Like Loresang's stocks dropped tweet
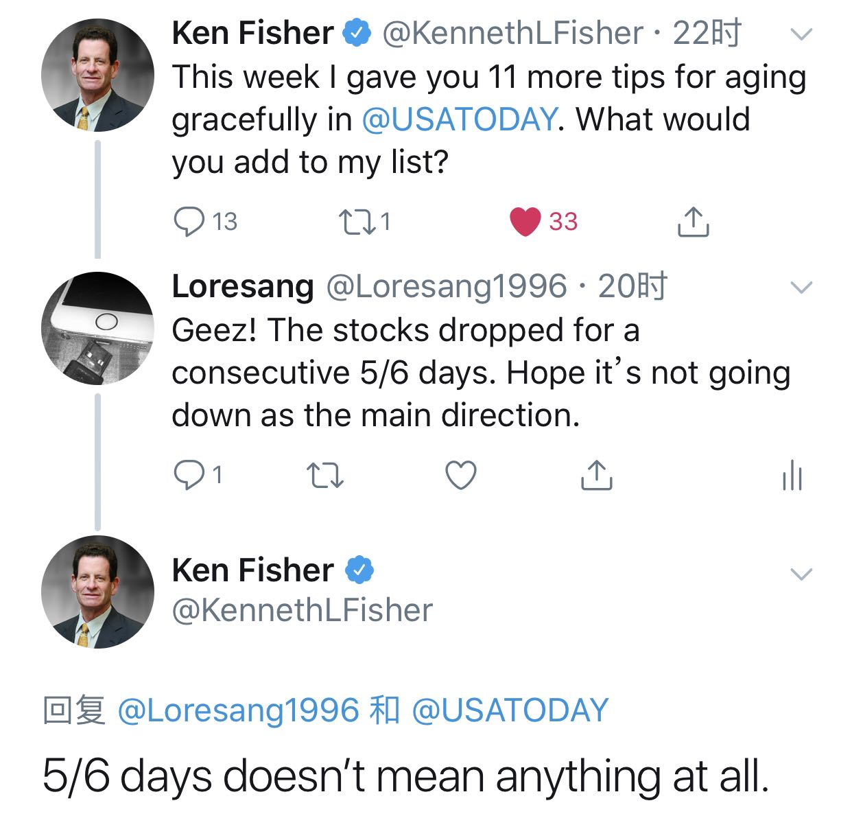852x814 pixels. (x=461, y=475)
